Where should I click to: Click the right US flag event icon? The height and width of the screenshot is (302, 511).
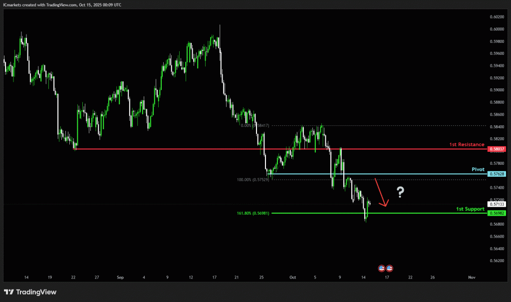coord(389,268)
